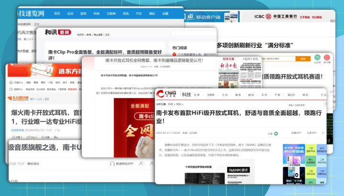
Task: Click the 和讯 新闻 red badge
Action: (65, 33)
